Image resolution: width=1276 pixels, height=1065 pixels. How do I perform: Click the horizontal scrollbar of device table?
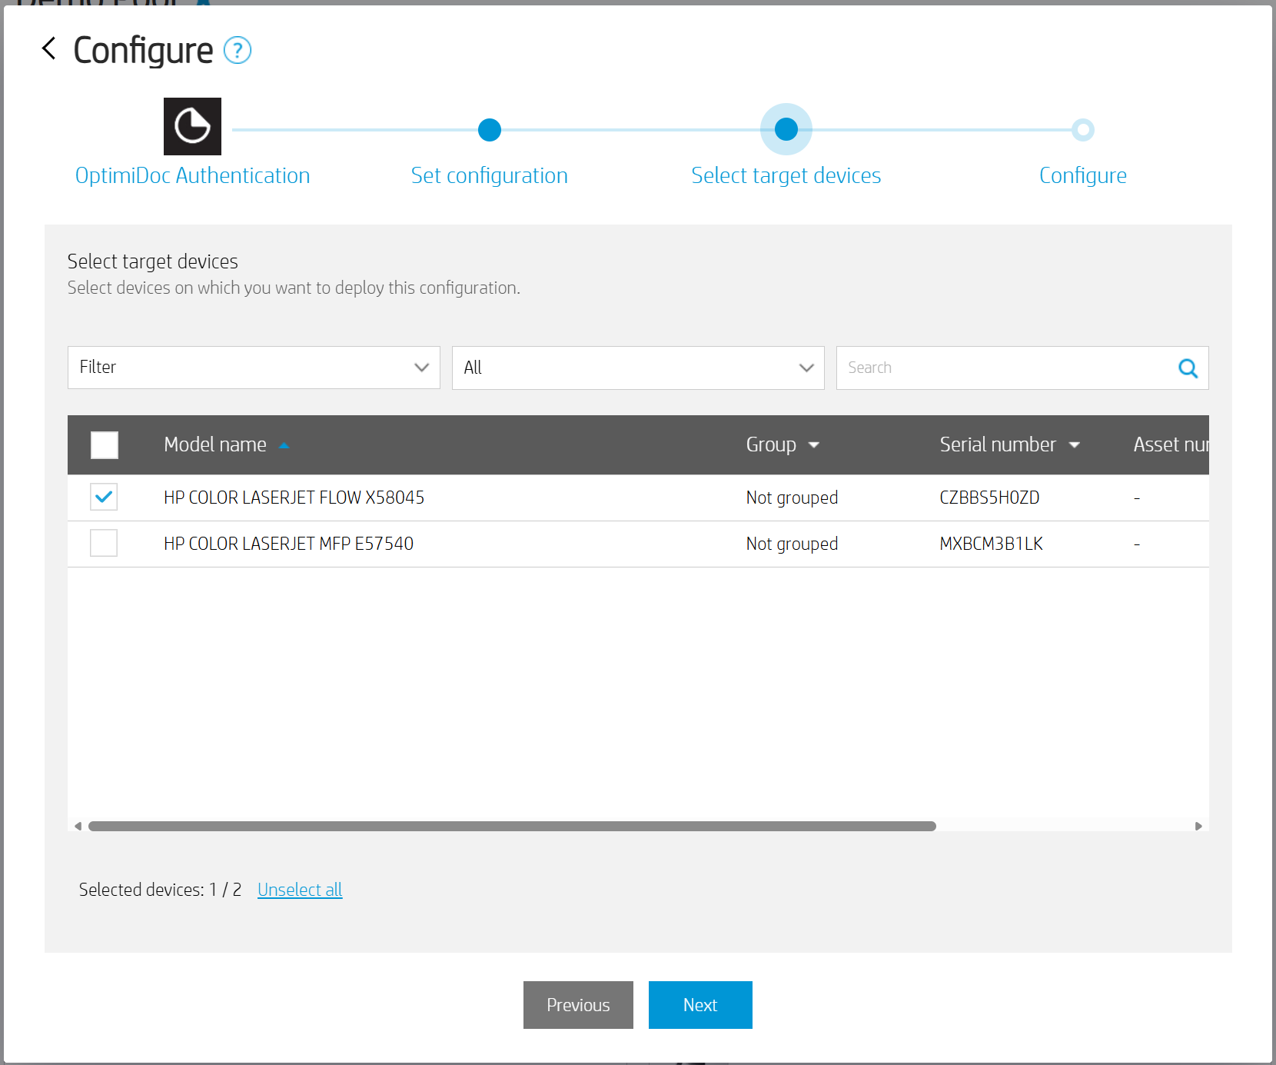[x=512, y=826]
